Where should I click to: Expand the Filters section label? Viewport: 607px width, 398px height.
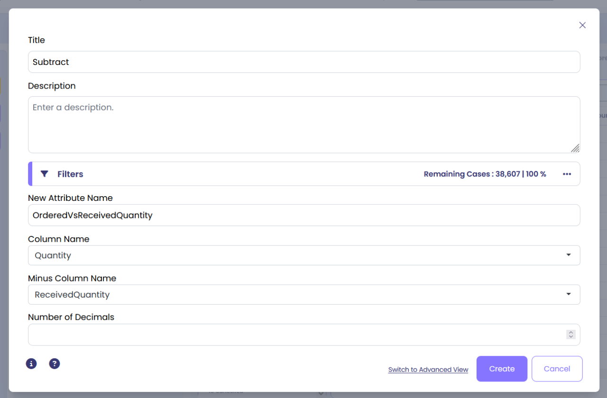70,174
